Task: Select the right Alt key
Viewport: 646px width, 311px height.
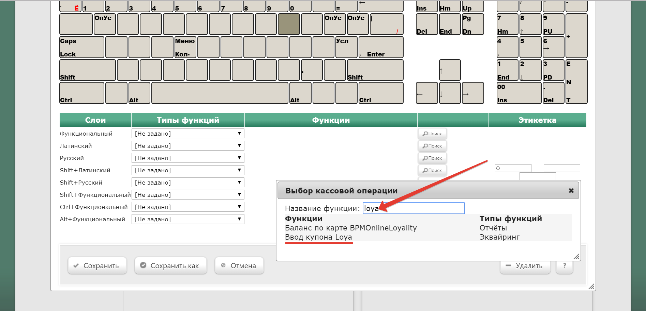Action: [300, 93]
